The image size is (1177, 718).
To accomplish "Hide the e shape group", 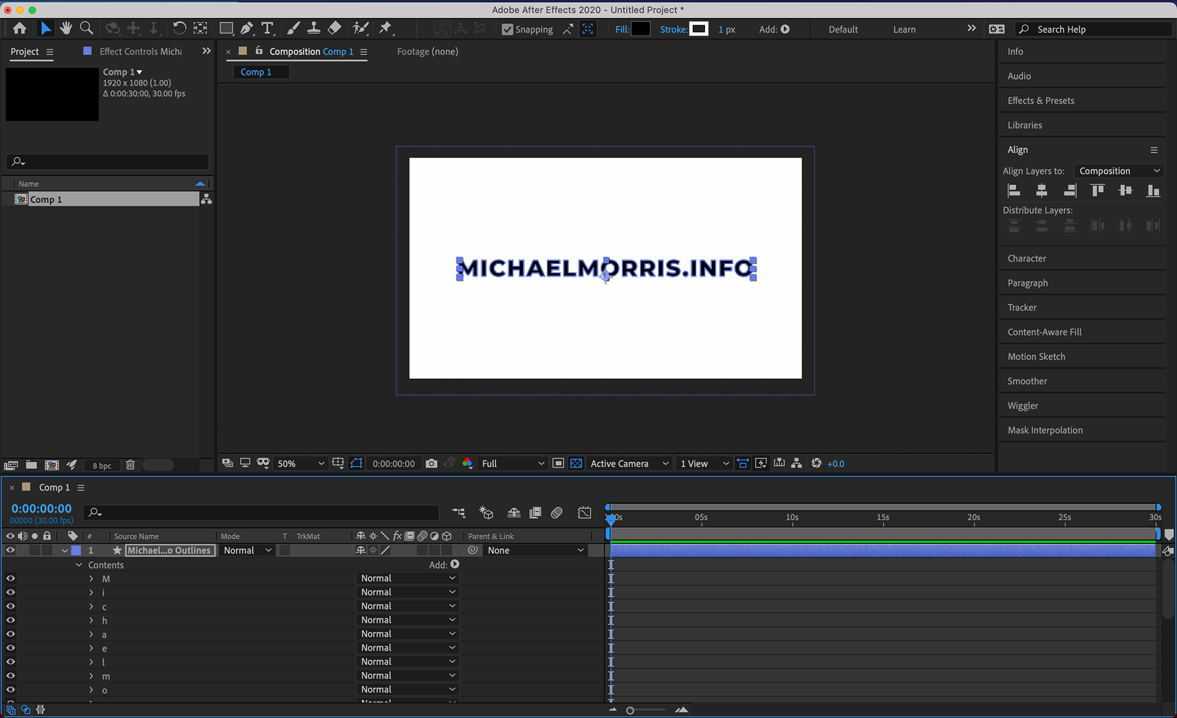I will point(10,648).
